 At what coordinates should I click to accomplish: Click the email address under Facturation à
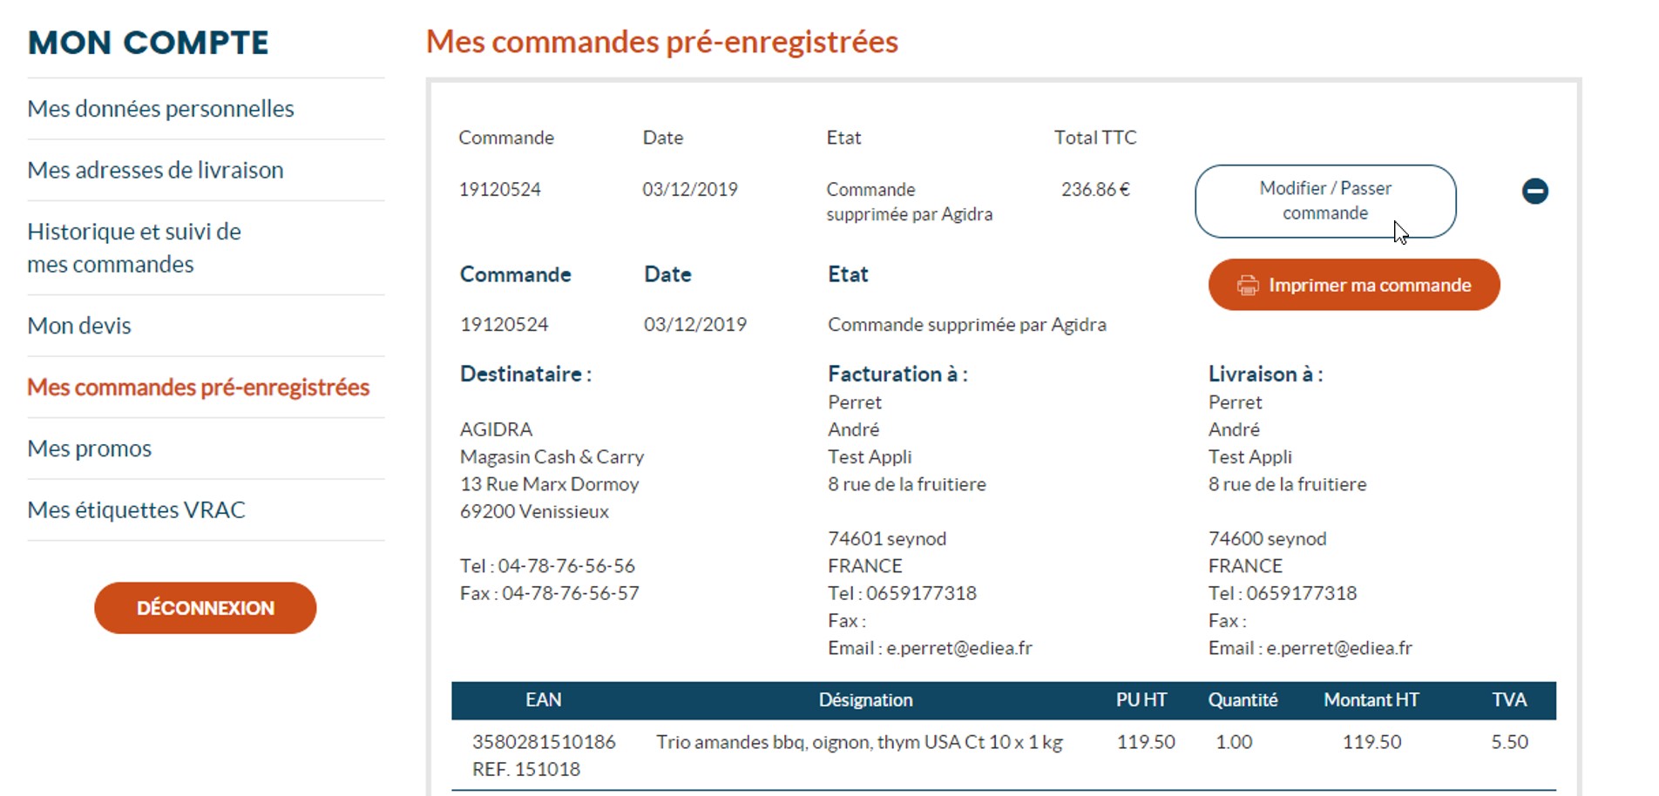[x=958, y=648]
